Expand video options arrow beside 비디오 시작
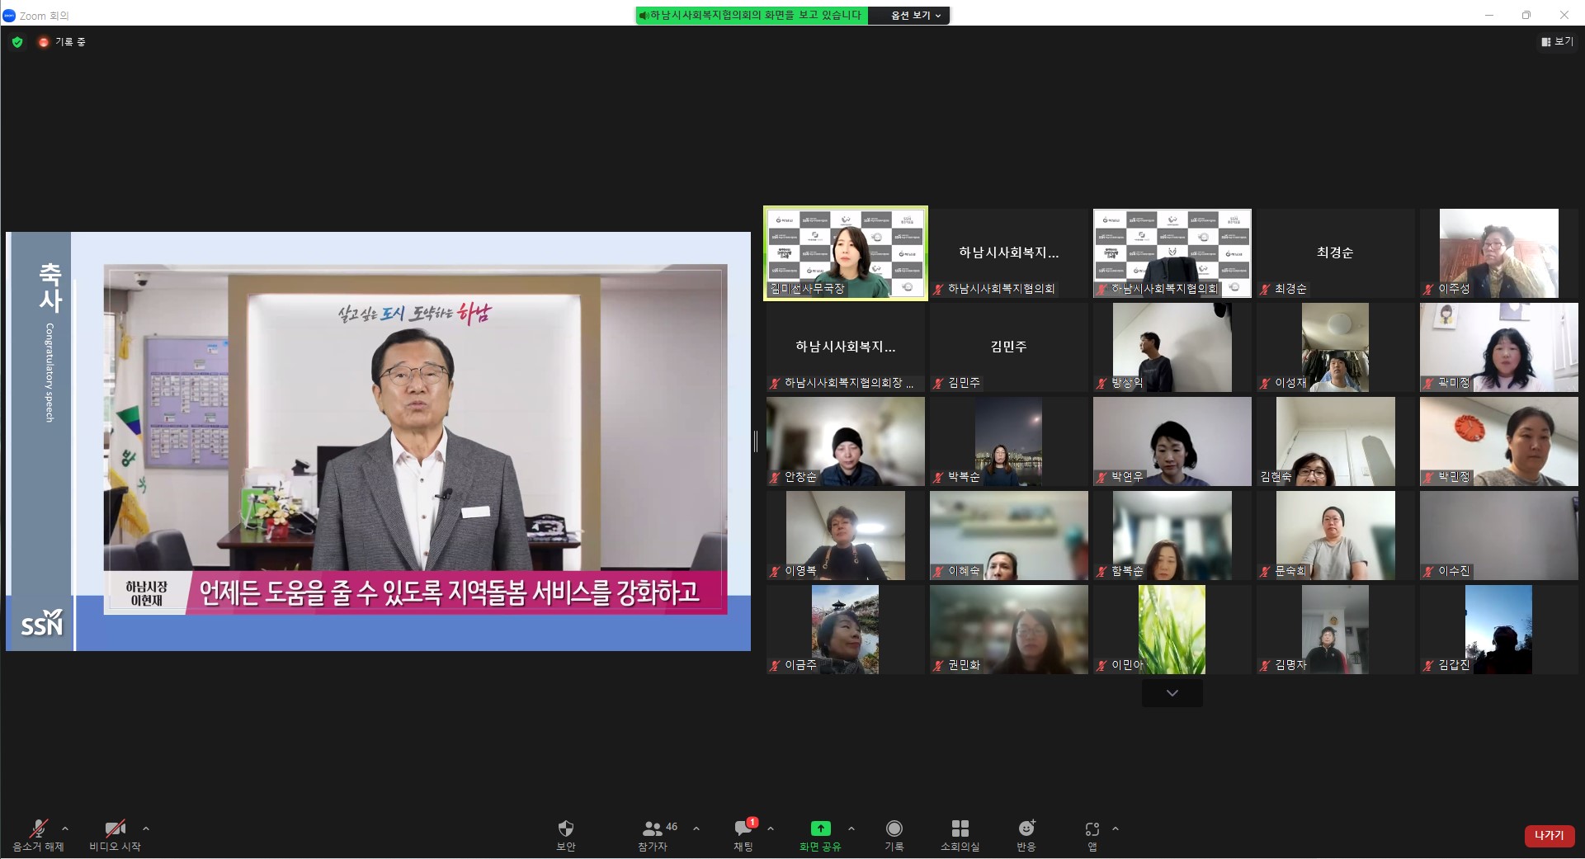This screenshot has width=1585, height=859. point(146,828)
